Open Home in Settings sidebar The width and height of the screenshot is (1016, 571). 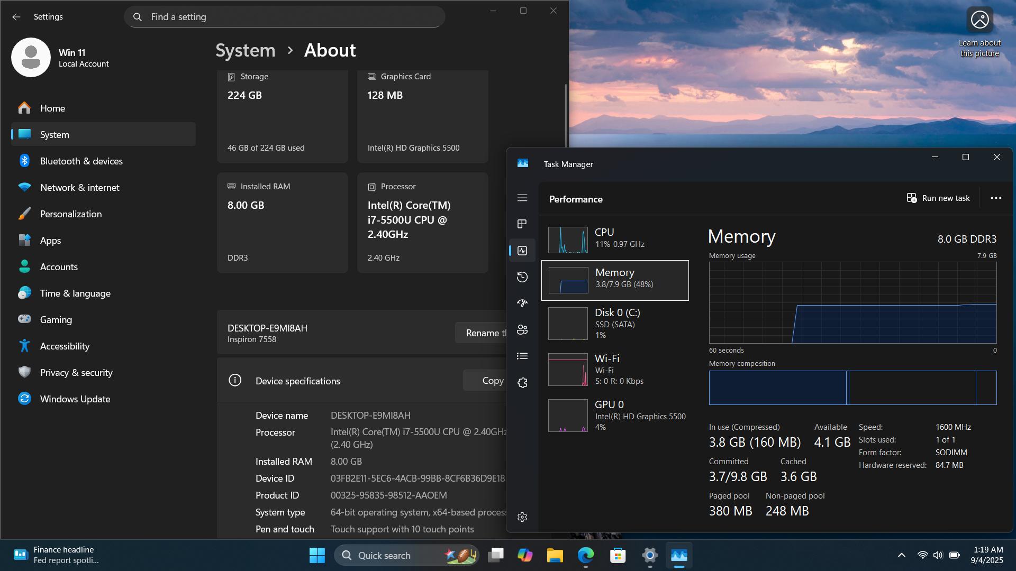(x=103, y=108)
